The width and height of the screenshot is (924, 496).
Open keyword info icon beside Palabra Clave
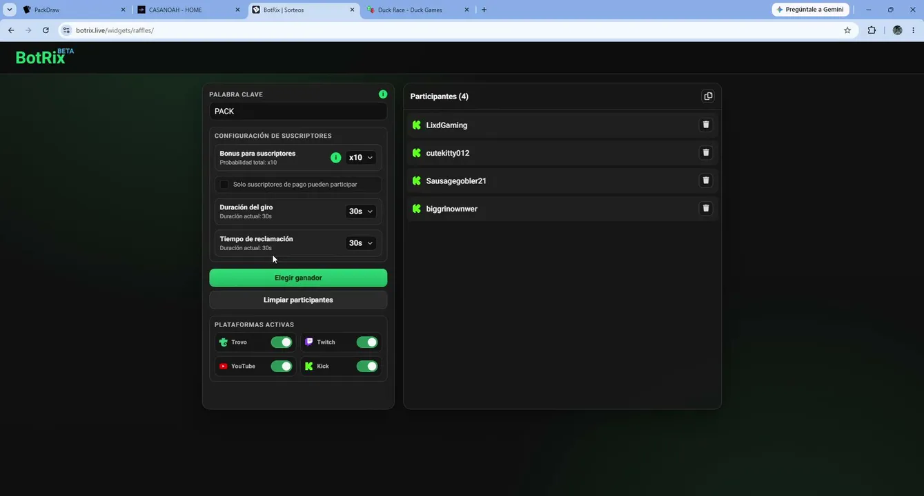coord(383,94)
